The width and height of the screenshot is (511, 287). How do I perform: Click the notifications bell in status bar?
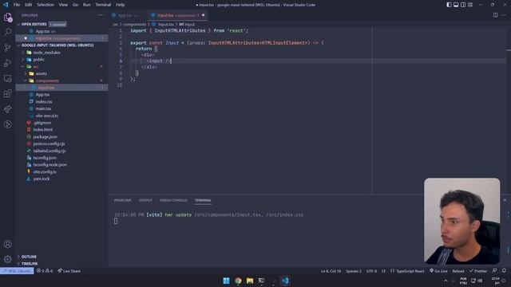pyautogui.click(x=504, y=271)
